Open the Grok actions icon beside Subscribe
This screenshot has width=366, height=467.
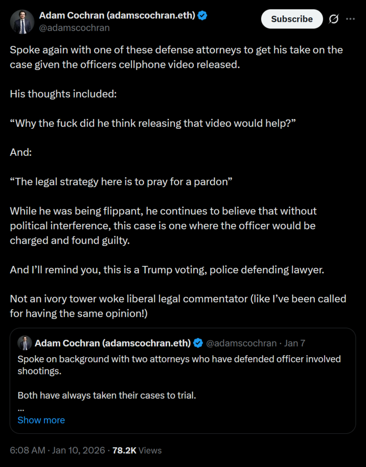pyautogui.click(x=334, y=19)
